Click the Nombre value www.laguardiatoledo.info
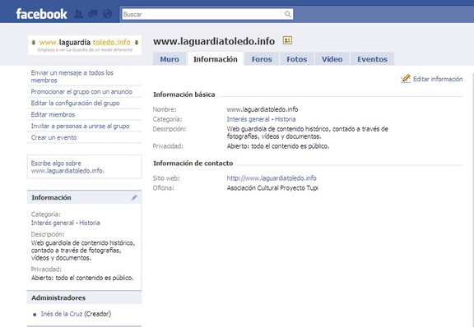The height and width of the screenshot is (327, 474). [263, 109]
